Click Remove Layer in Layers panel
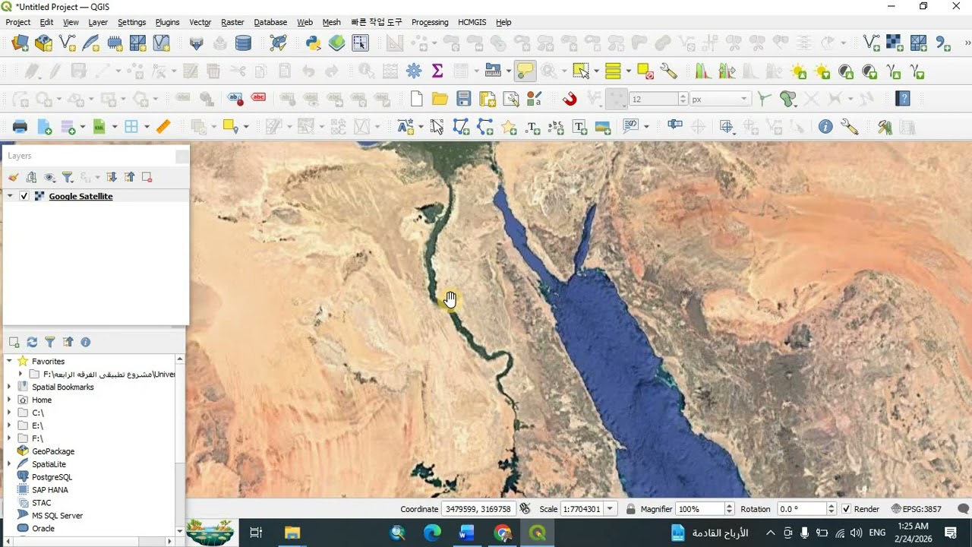This screenshot has height=547, width=972. [x=147, y=177]
